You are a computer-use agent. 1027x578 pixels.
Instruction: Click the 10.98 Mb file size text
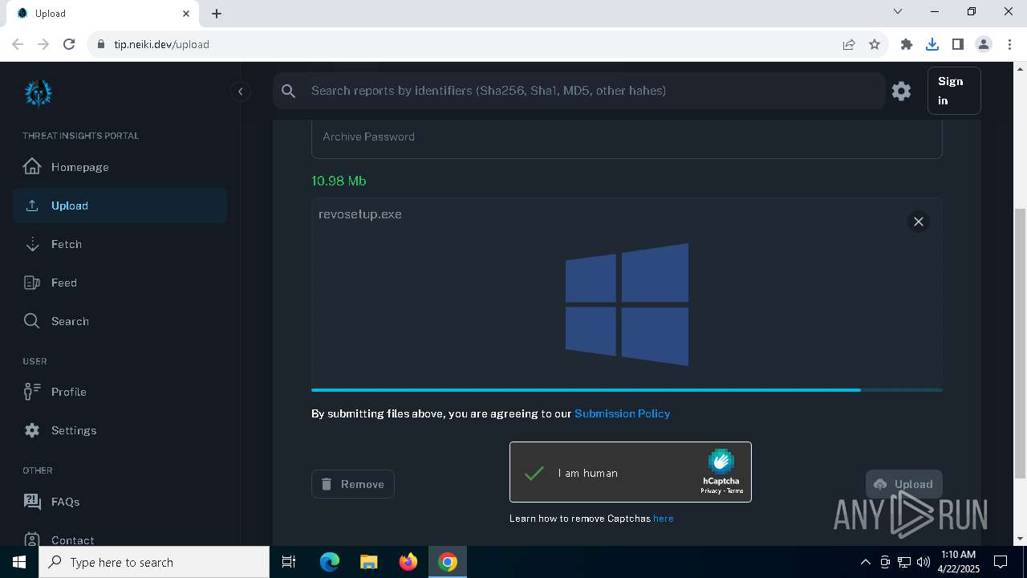tap(339, 181)
